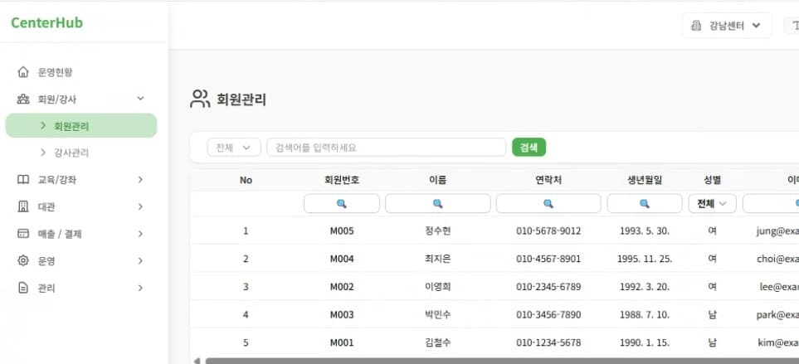Click the CenterHub logo link
The image size is (799, 364).
tap(46, 23)
